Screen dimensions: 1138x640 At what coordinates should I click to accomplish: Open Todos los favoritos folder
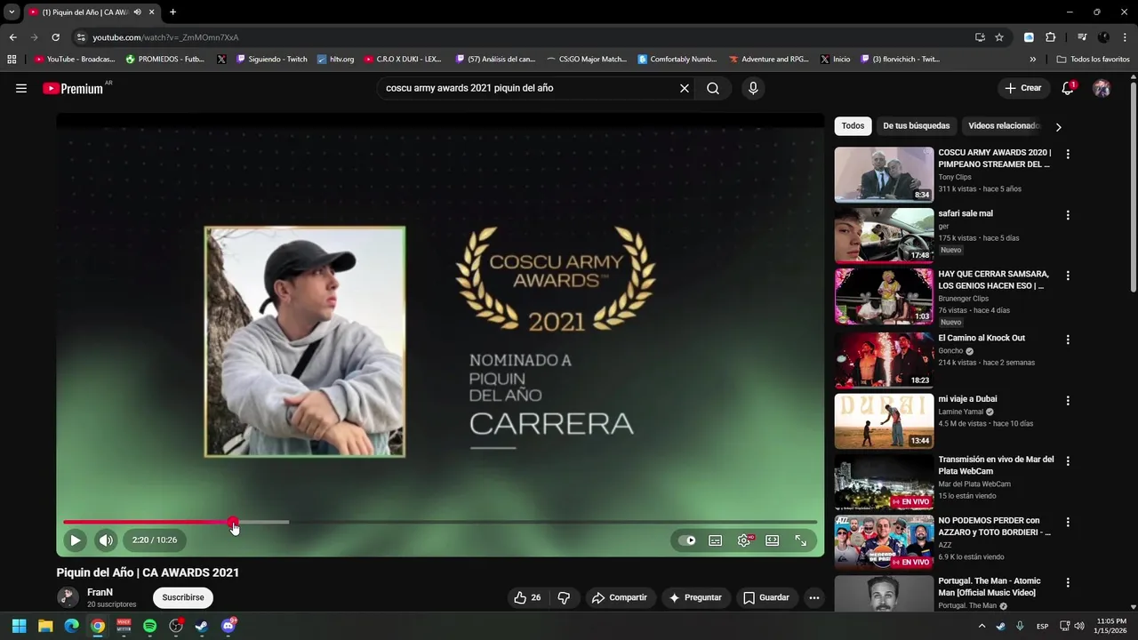1093,60
